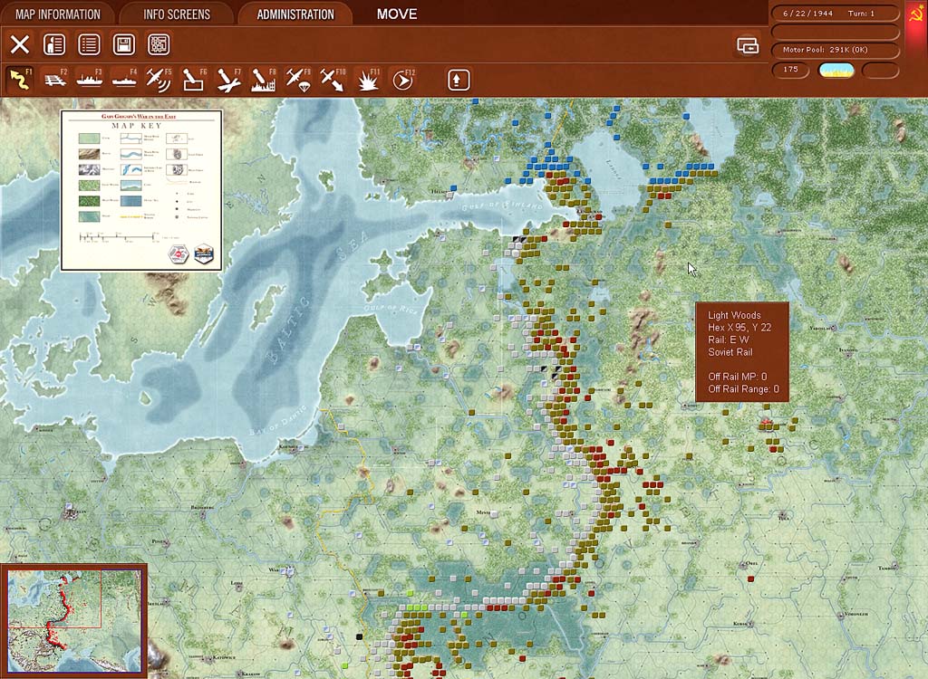Click the empty status bar below the date
Viewport: 928px width, 679px height.
(x=836, y=32)
